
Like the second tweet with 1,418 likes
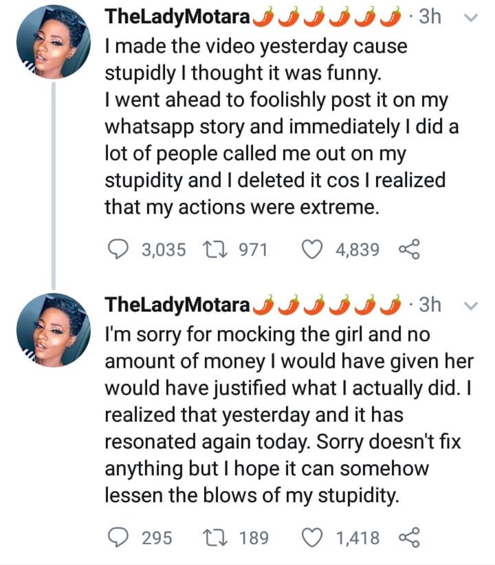[x=311, y=538]
